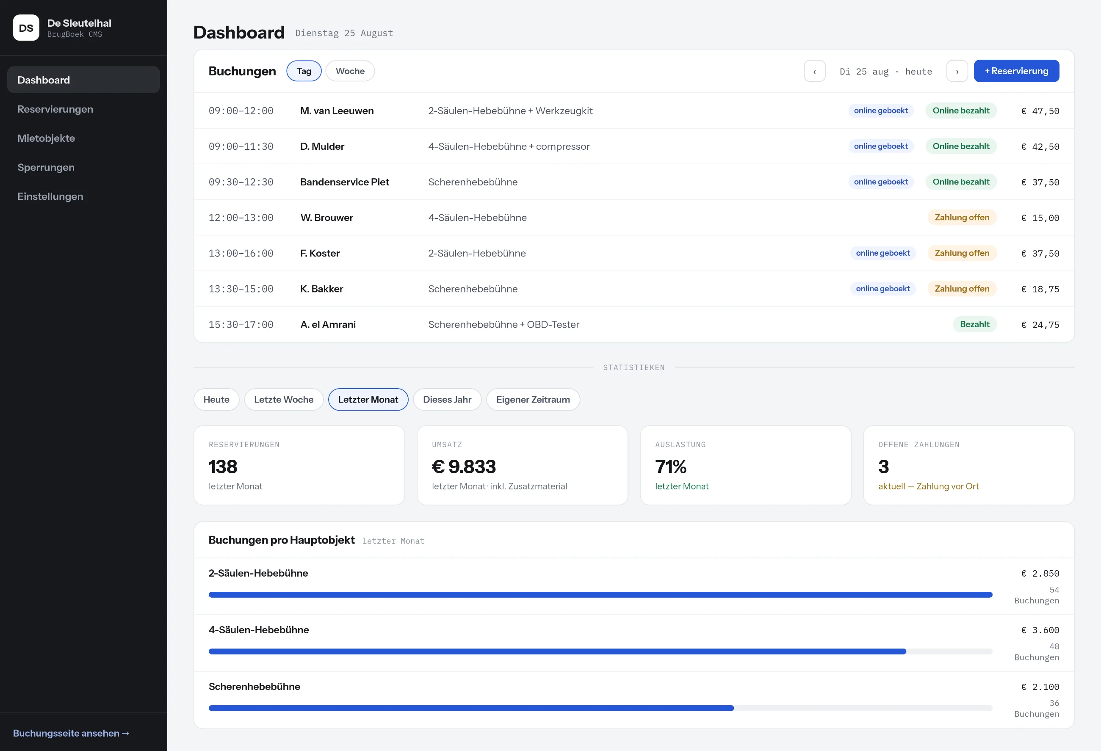This screenshot has width=1101, height=751.
Task: Click 2-Säulen-Hebebühne progress bar
Action: (600, 595)
